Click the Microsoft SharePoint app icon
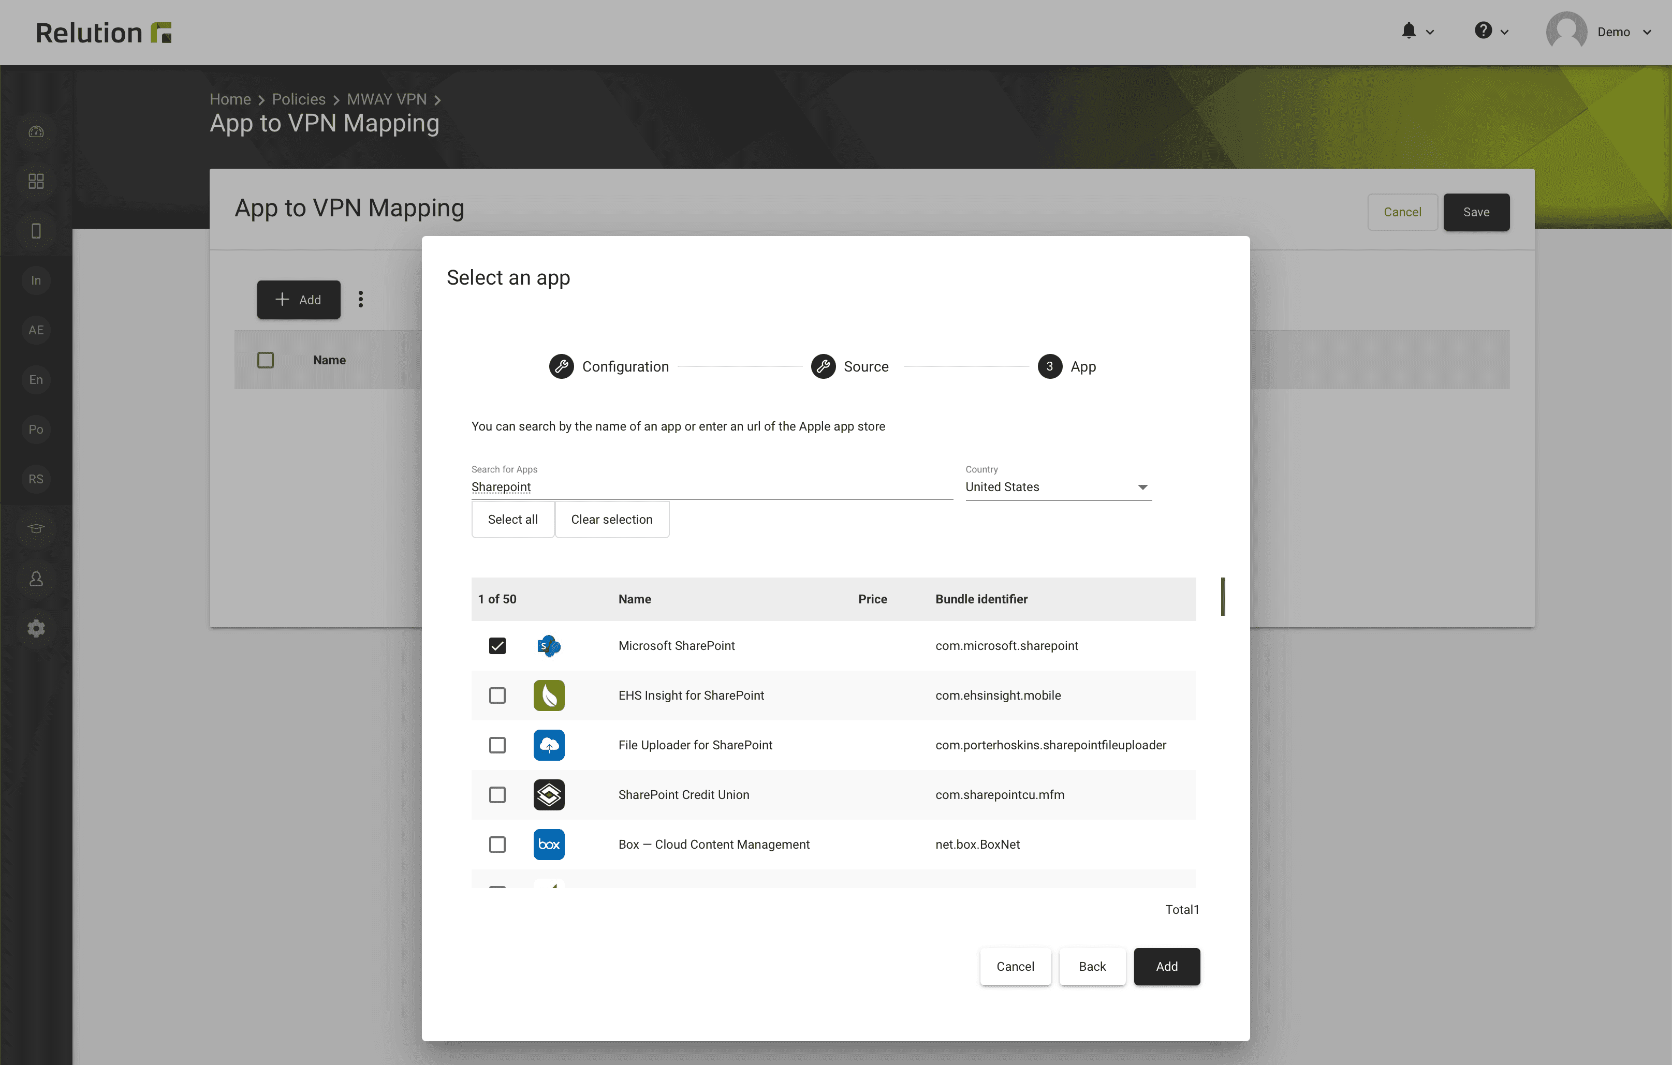The height and width of the screenshot is (1065, 1672). [x=549, y=646]
